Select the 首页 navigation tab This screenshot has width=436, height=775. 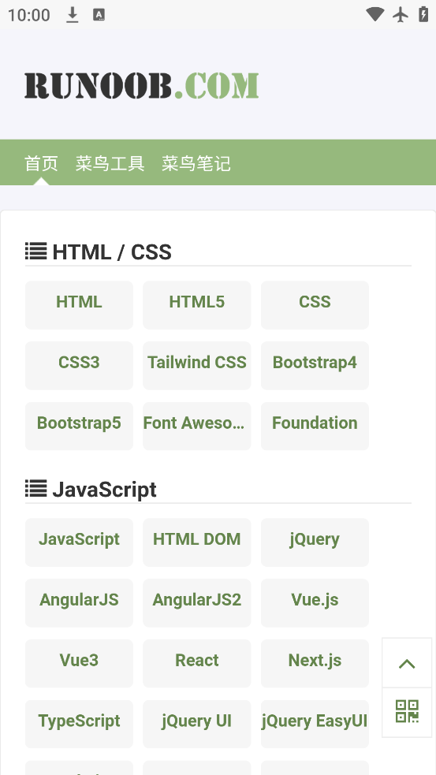click(x=42, y=163)
